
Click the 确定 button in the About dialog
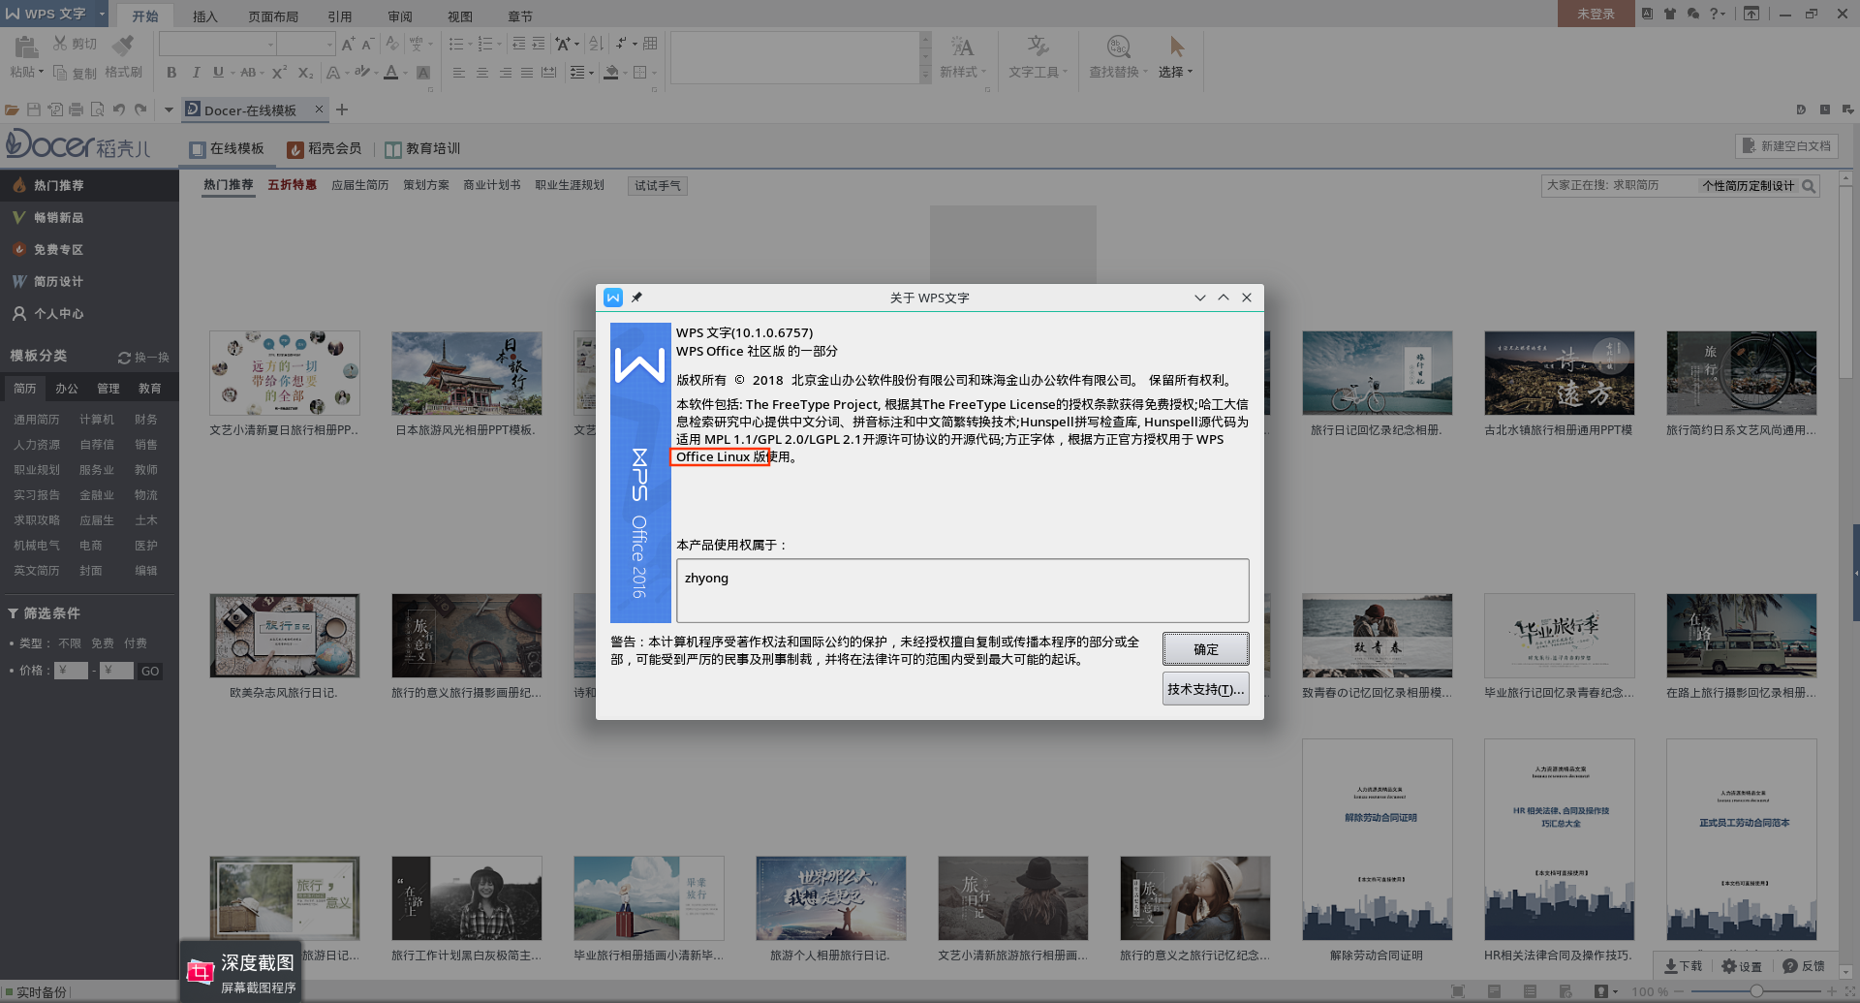click(x=1205, y=649)
